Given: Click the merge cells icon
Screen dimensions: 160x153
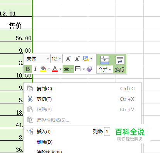Looking at the screenshot, I should coord(105,60).
